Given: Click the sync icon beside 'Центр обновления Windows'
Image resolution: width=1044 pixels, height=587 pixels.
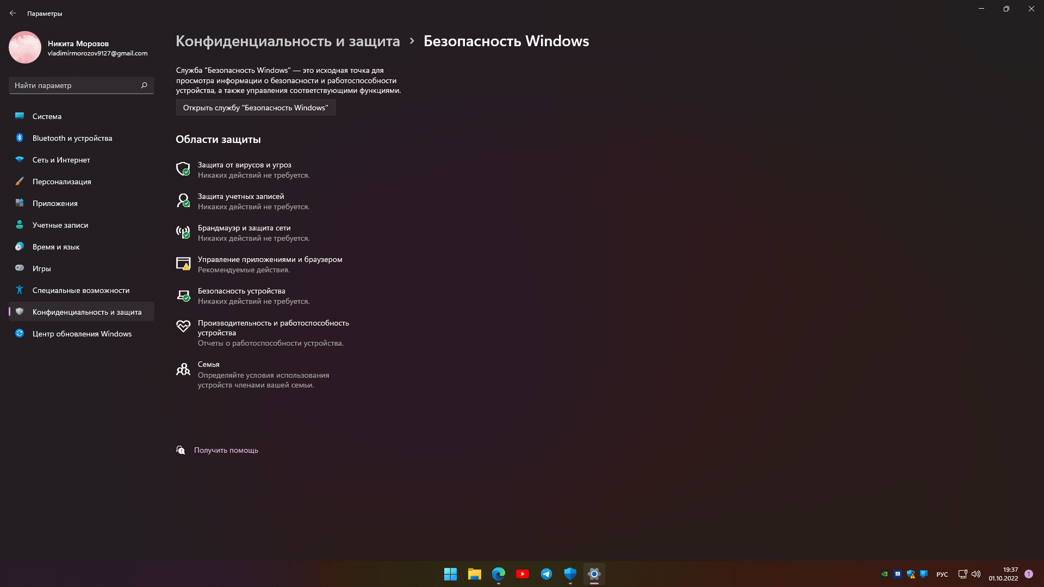Looking at the screenshot, I should 20,334.
